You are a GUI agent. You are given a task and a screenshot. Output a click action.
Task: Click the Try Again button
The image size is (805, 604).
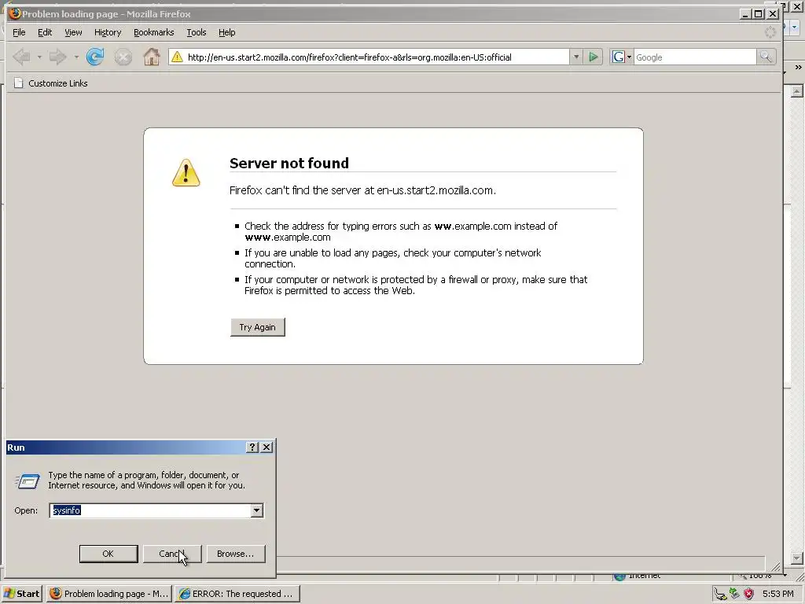pos(258,327)
